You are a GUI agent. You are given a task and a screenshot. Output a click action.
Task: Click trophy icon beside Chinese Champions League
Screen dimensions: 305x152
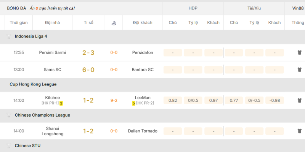9,115
